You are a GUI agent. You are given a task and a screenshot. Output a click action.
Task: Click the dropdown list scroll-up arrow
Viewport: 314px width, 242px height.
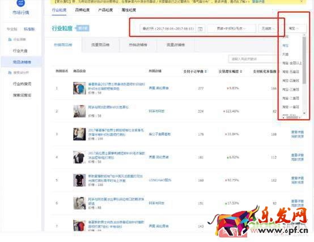[304, 35]
